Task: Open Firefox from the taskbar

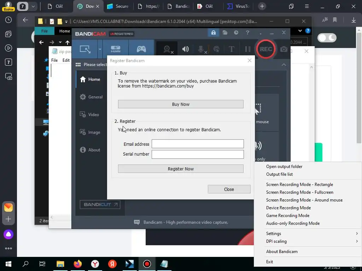Action: 78,264
